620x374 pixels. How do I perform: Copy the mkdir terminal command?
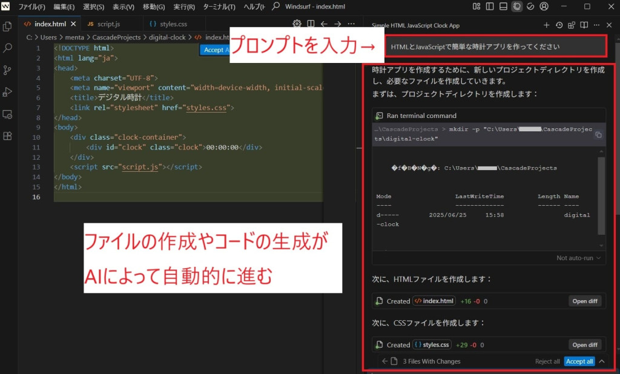tap(599, 135)
